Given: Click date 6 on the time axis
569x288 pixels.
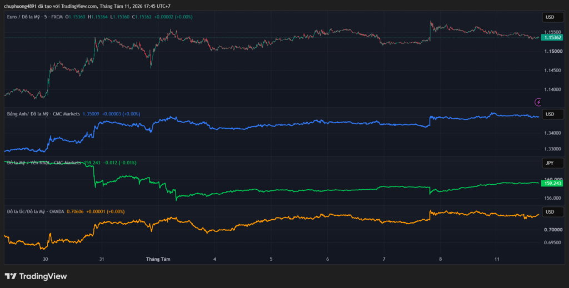Looking at the screenshot, I should click(x=328, y=259).
